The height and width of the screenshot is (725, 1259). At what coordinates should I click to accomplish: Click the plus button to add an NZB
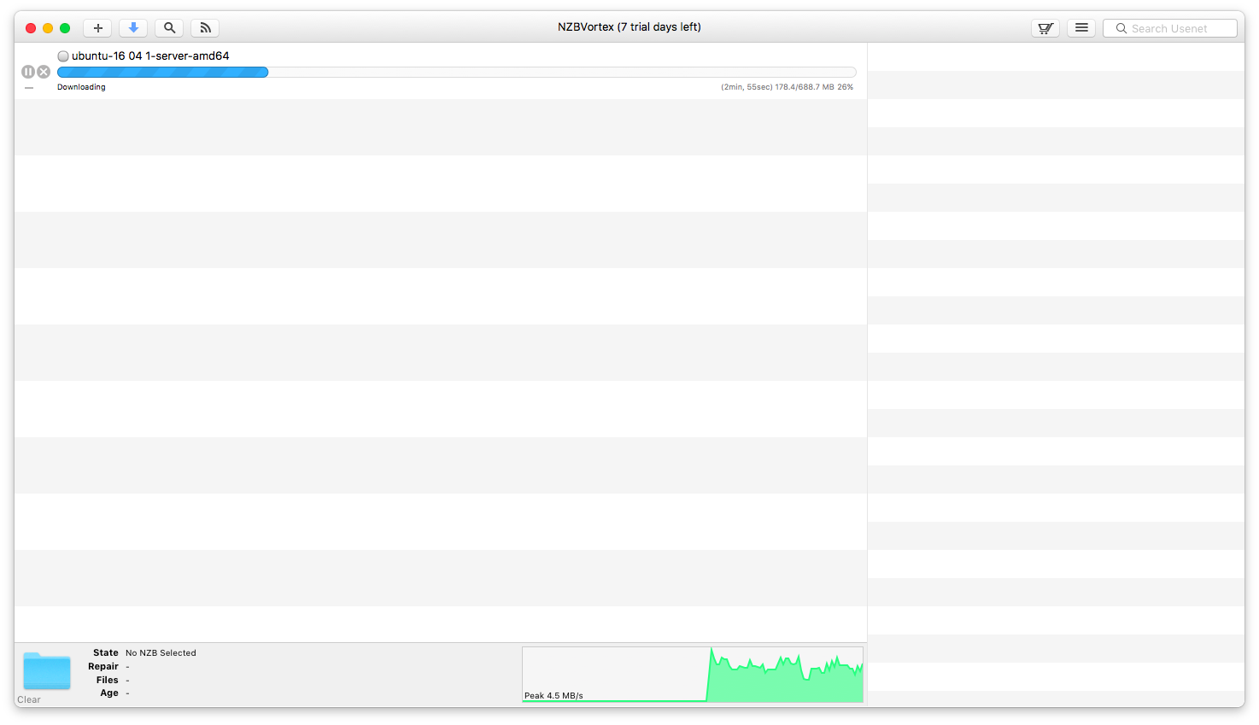tap(98, 28)
